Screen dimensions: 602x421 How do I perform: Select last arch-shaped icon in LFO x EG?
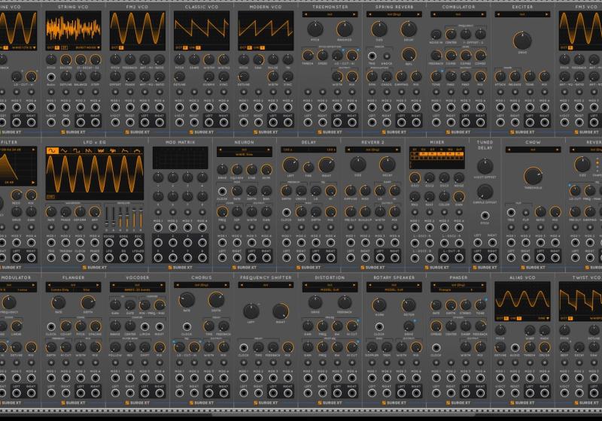click(138, 150)
